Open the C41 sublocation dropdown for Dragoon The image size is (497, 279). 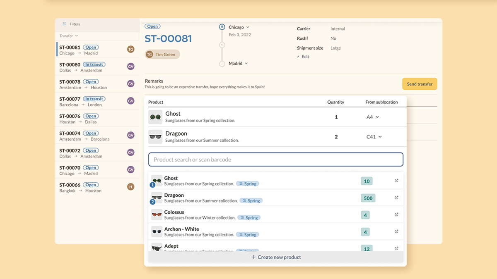[x=373, y=136]
